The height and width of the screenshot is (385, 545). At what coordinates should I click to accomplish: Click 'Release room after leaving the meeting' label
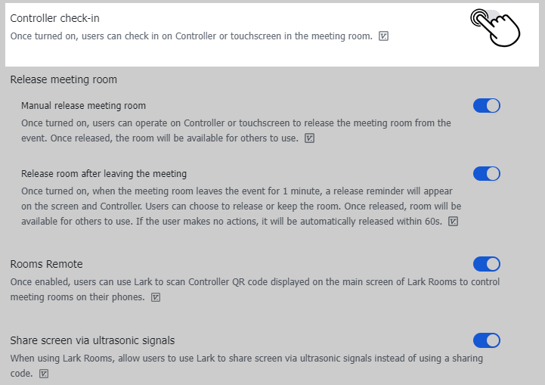104,174
